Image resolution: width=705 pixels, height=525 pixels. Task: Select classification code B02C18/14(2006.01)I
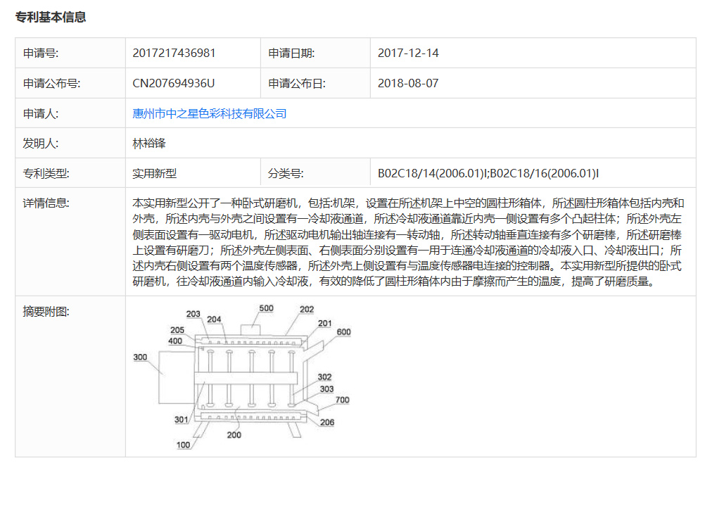433,173
